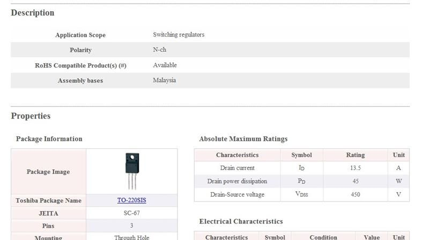
Task: Select the '450' voltage rating
Action: [356, 194]
